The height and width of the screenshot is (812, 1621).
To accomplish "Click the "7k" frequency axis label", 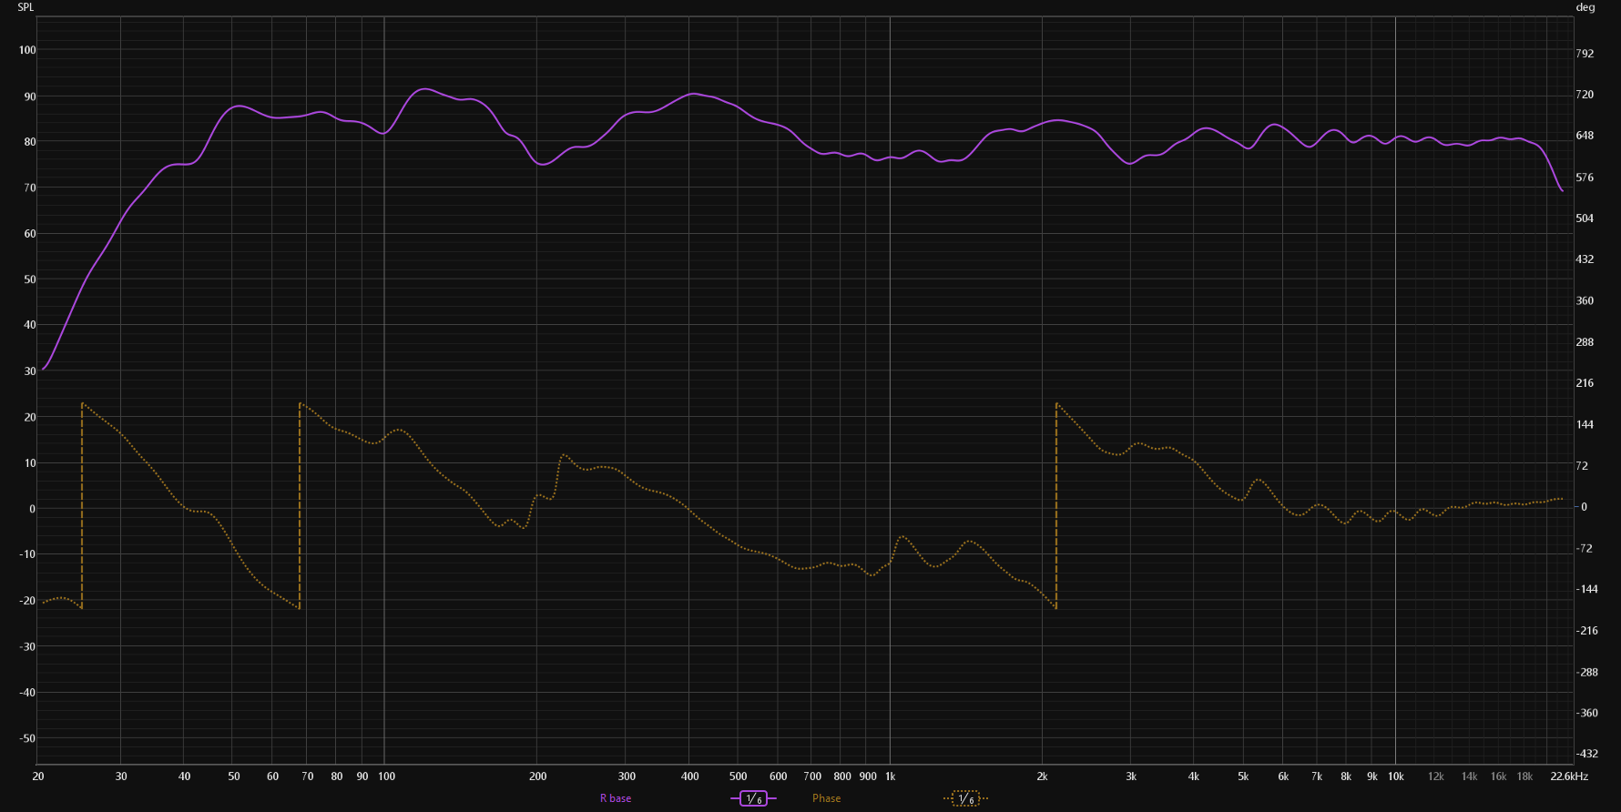I will click(x=1317, y=776).
